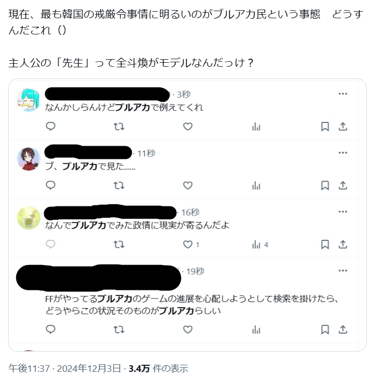
Task: View analytics of the 11秒 tweet
Action: (256, 186)
